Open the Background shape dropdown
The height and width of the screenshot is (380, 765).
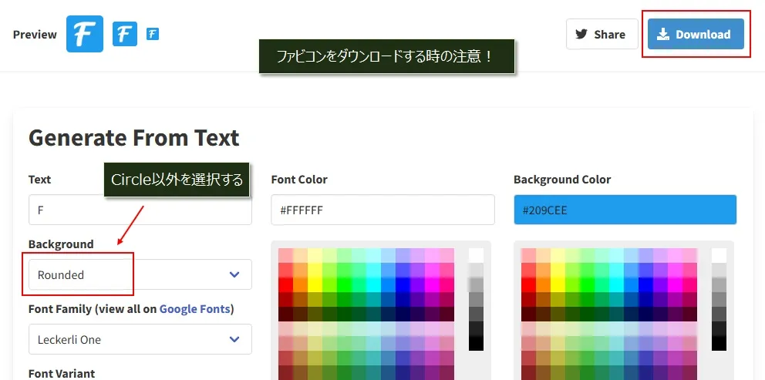click(140, 274)
